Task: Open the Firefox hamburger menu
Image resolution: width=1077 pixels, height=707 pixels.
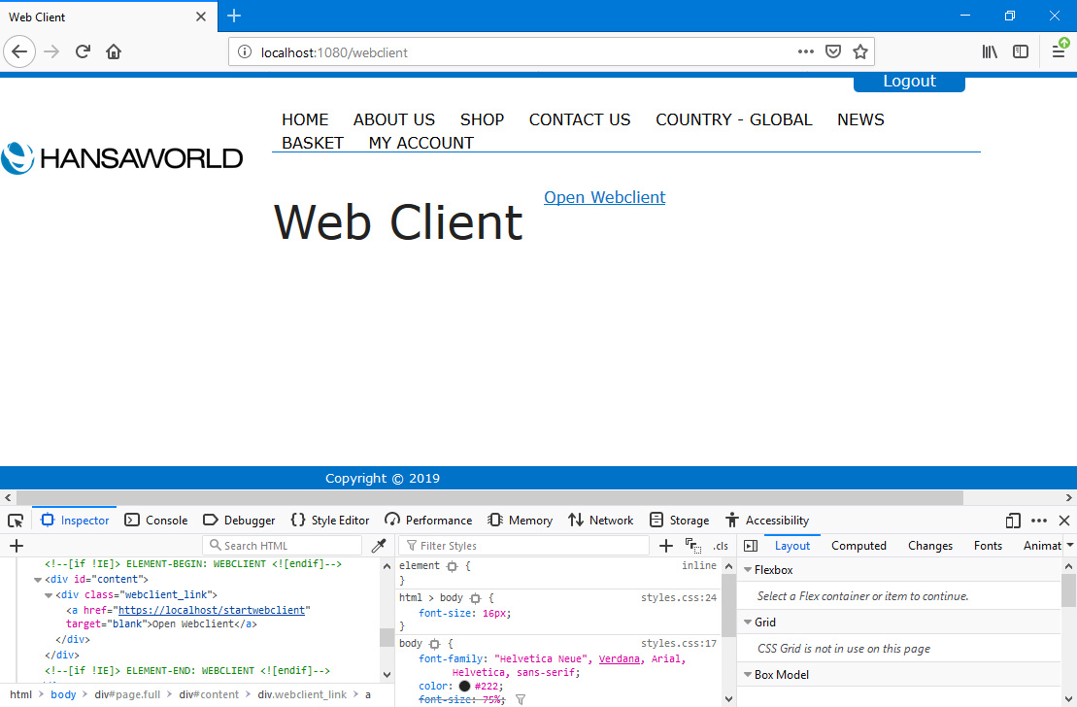Action: pos(1059,52)
